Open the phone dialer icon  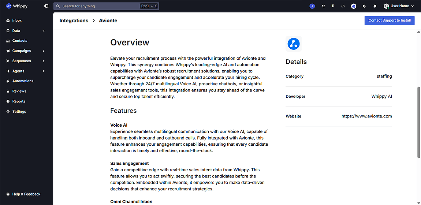[x=323, y=6]
